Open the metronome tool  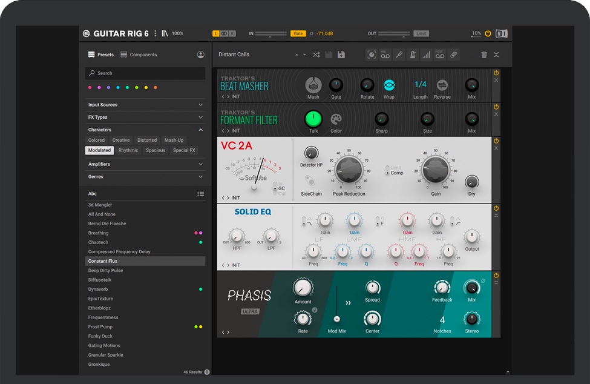pos(412,55)
